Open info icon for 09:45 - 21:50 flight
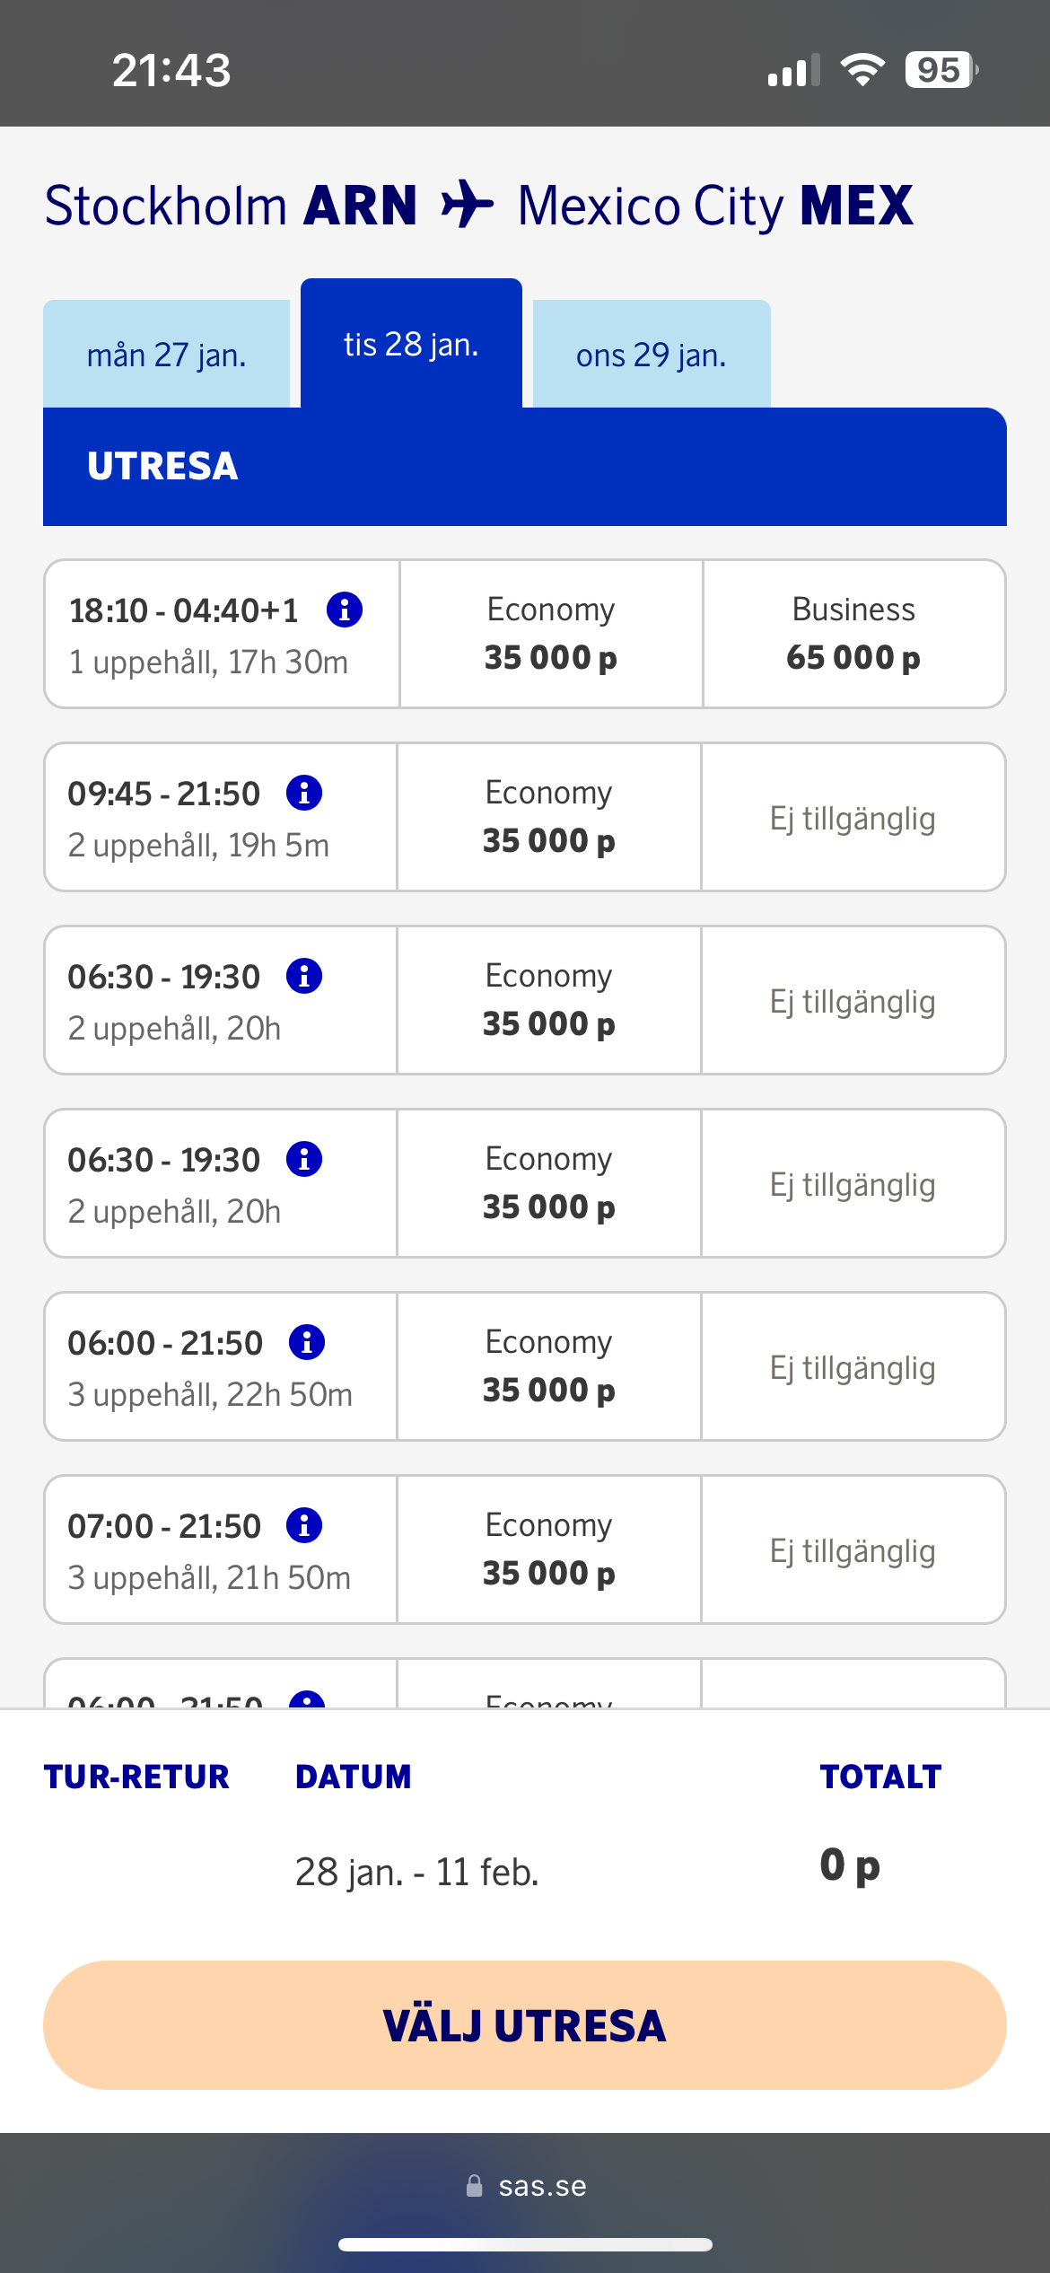1050x2273 pixels. click(x=304, y=793)
